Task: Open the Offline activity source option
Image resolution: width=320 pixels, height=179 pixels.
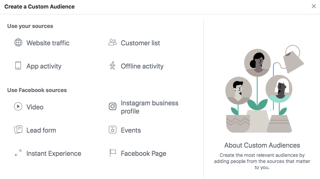Action: (x=142, y=66)
